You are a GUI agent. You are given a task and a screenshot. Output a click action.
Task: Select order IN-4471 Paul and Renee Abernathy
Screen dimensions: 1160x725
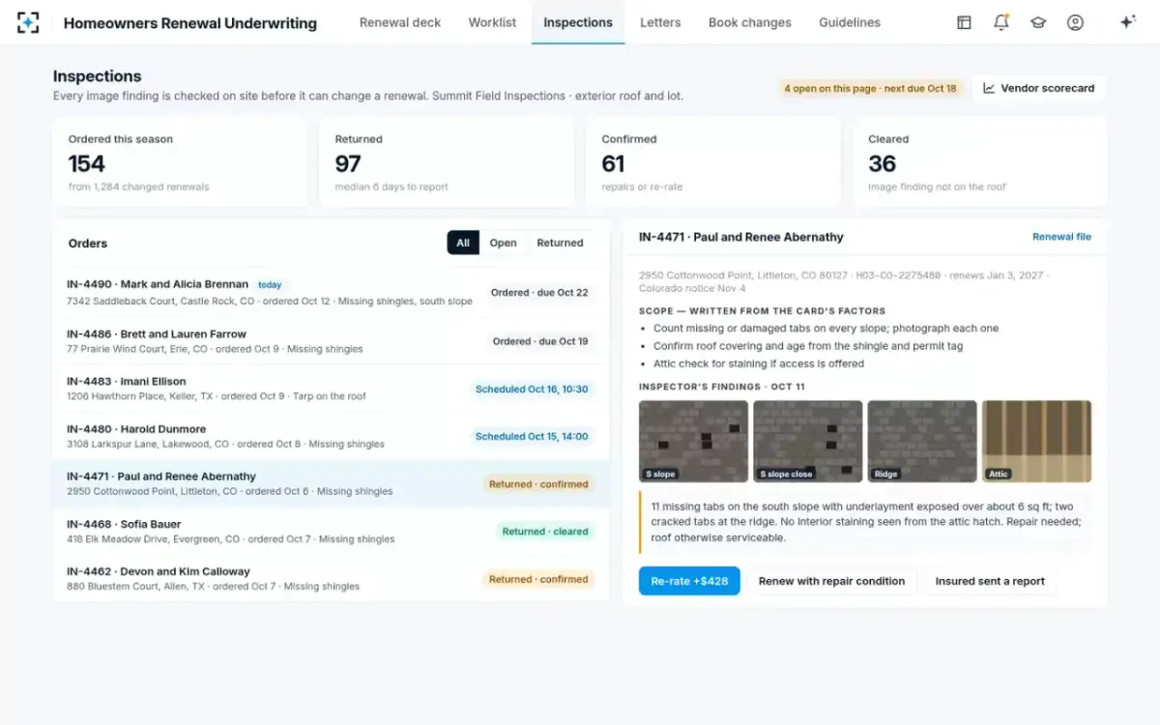tap(331, 483)
